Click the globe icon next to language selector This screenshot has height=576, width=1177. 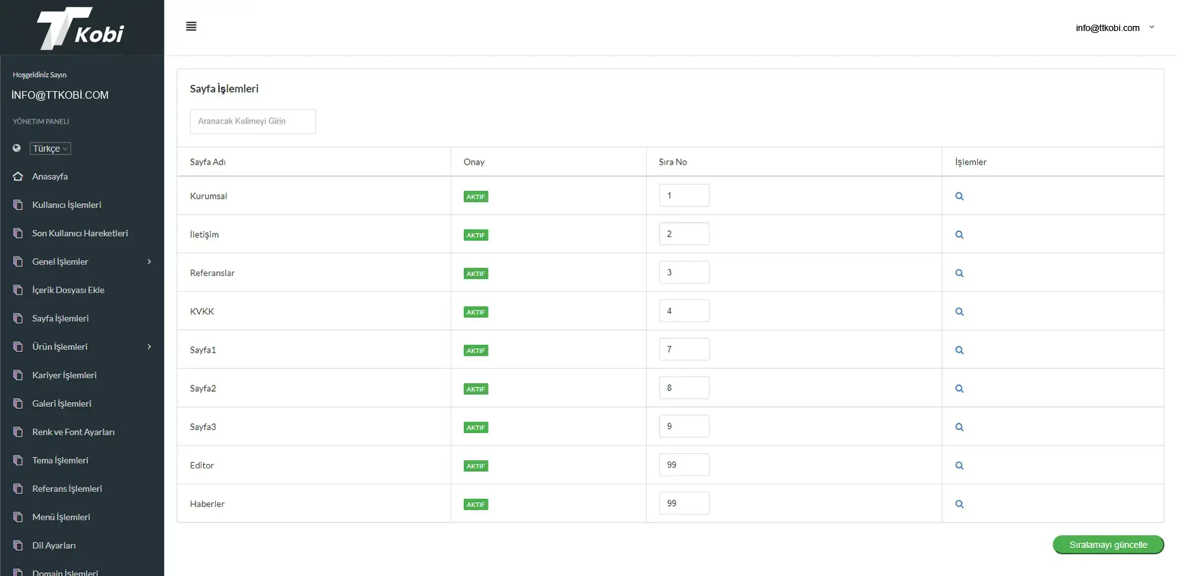pos(17,148)
